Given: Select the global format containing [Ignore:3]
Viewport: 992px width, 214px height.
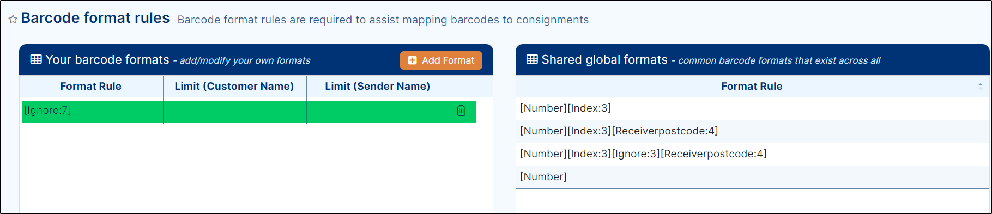Looking at the screenshot, I should click(x=752, y=154).
